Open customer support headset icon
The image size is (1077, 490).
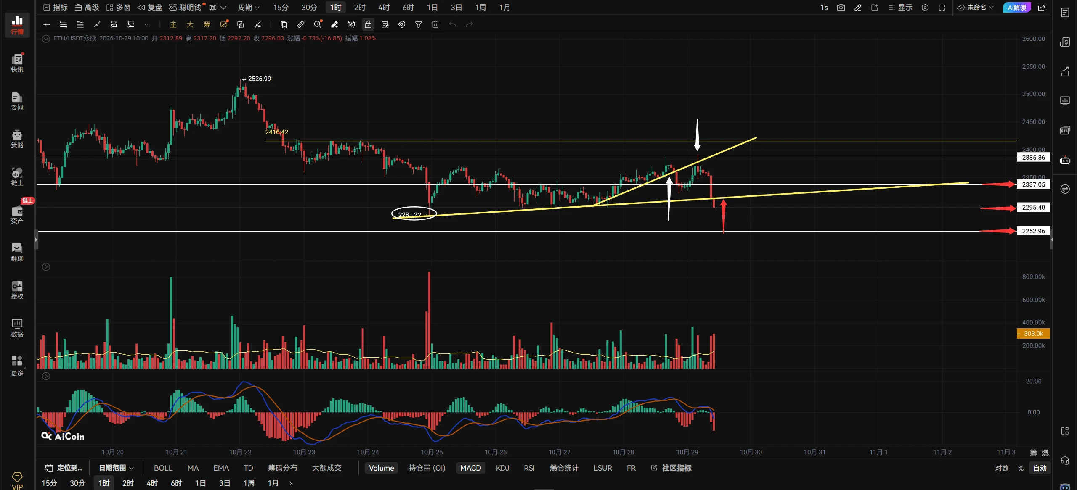[1065, 461]
